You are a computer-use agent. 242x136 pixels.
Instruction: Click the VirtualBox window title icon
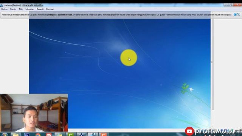pyautogui.click(x=2, y=5)
